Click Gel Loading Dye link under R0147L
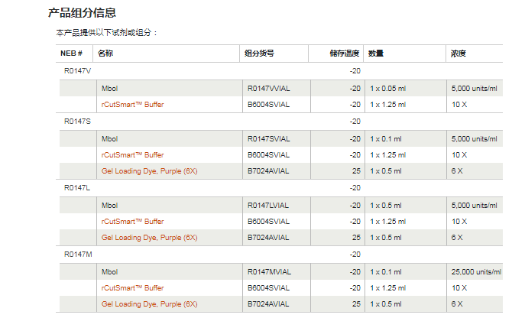Image resolution: width=512 pixels, height=318 pixels. (x=149, y=238)
